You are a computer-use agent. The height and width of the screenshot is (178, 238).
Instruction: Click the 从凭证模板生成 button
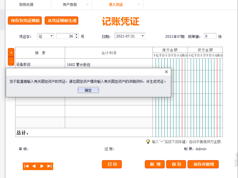click(x=61, y=20)
